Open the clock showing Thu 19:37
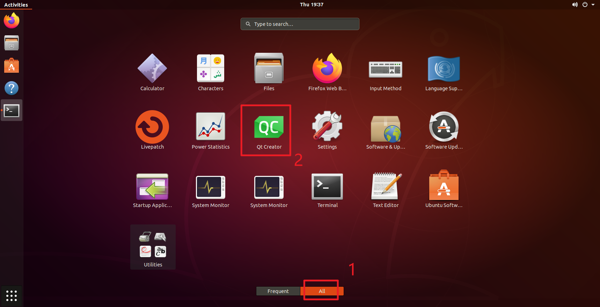Image resolution: width=600 pixels, height=307 pixels. (312, 5)
